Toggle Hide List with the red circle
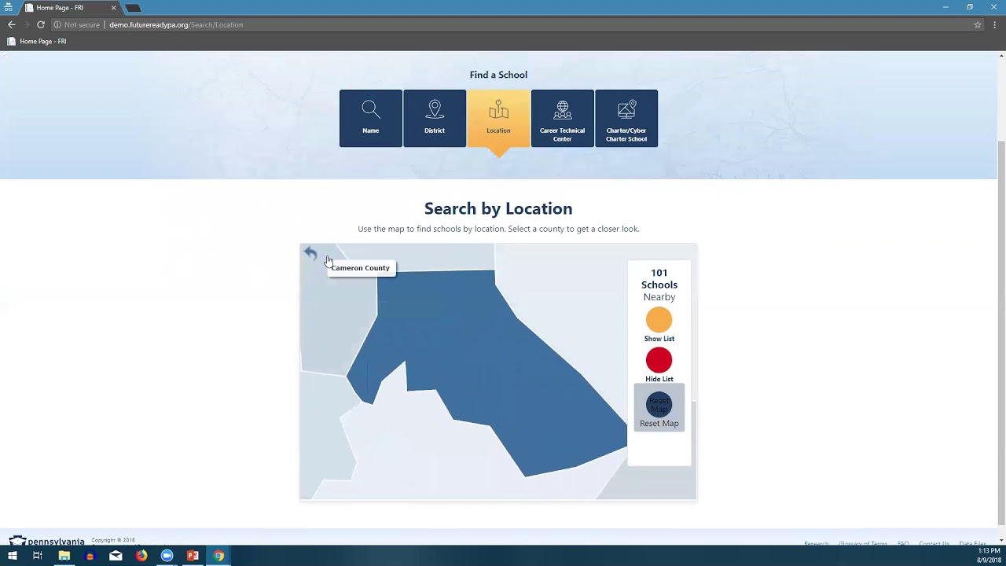Screen dimensions: 1006x566 click(659, 359)
